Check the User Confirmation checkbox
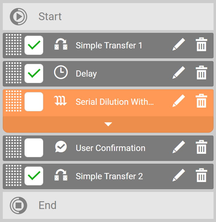The height and width of the screenshot is (222, 216). [34, 148]
